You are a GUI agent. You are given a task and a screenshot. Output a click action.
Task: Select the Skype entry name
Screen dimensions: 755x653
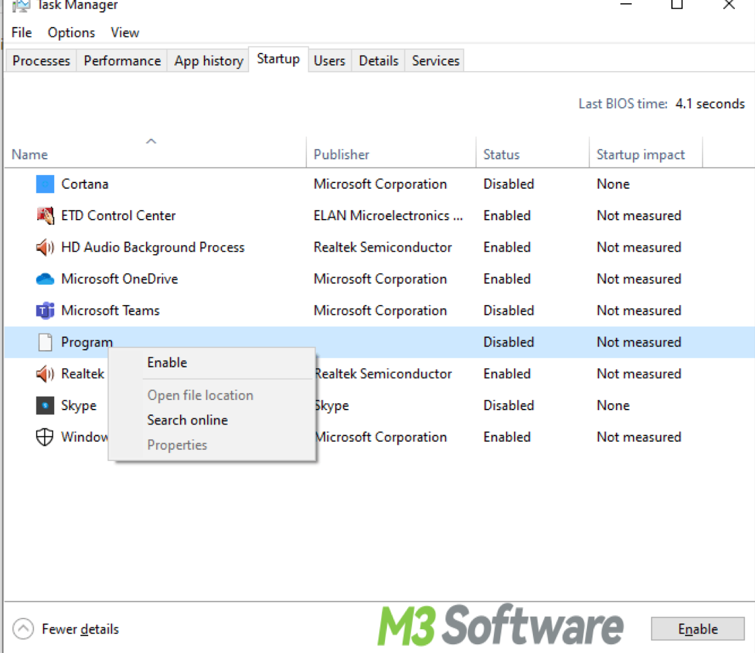click(79, 406)
